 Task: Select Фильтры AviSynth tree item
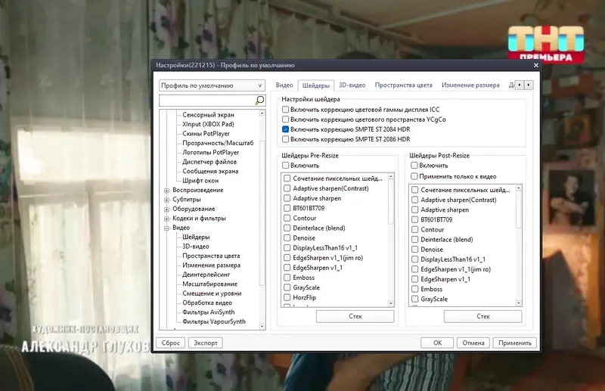coord(209,312)
